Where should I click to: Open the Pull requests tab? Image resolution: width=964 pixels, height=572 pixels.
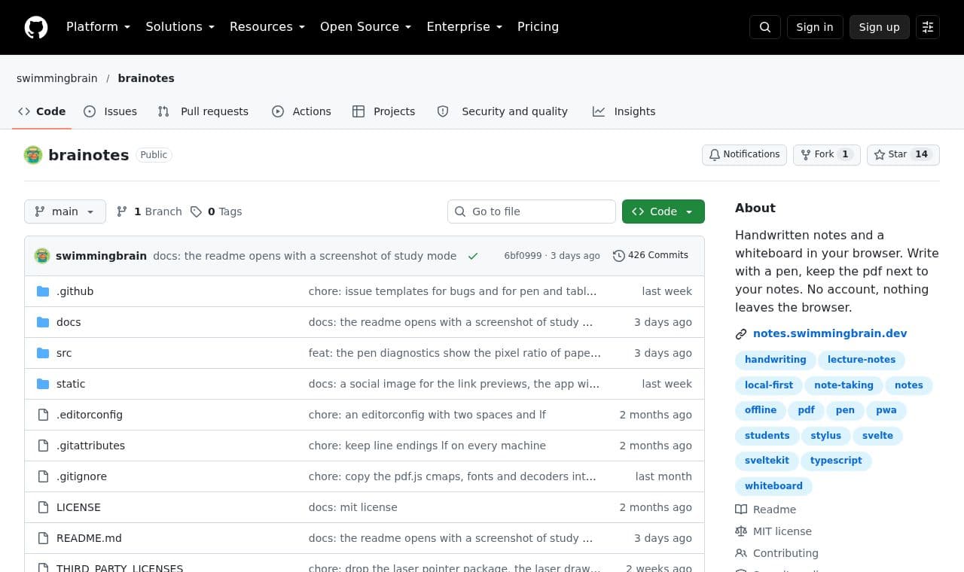(203, 111)
